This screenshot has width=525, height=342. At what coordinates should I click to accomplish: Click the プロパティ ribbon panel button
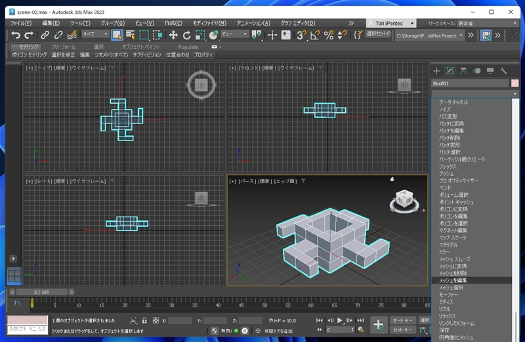pyautogui.click(x=203, y=54)
